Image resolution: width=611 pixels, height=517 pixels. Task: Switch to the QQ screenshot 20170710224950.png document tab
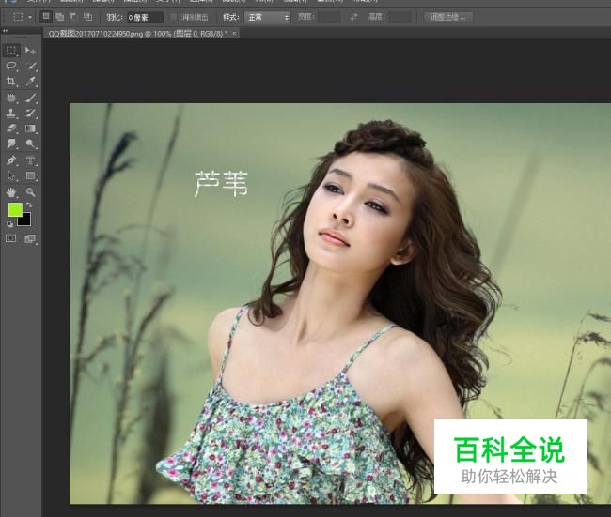click(138, 34)
